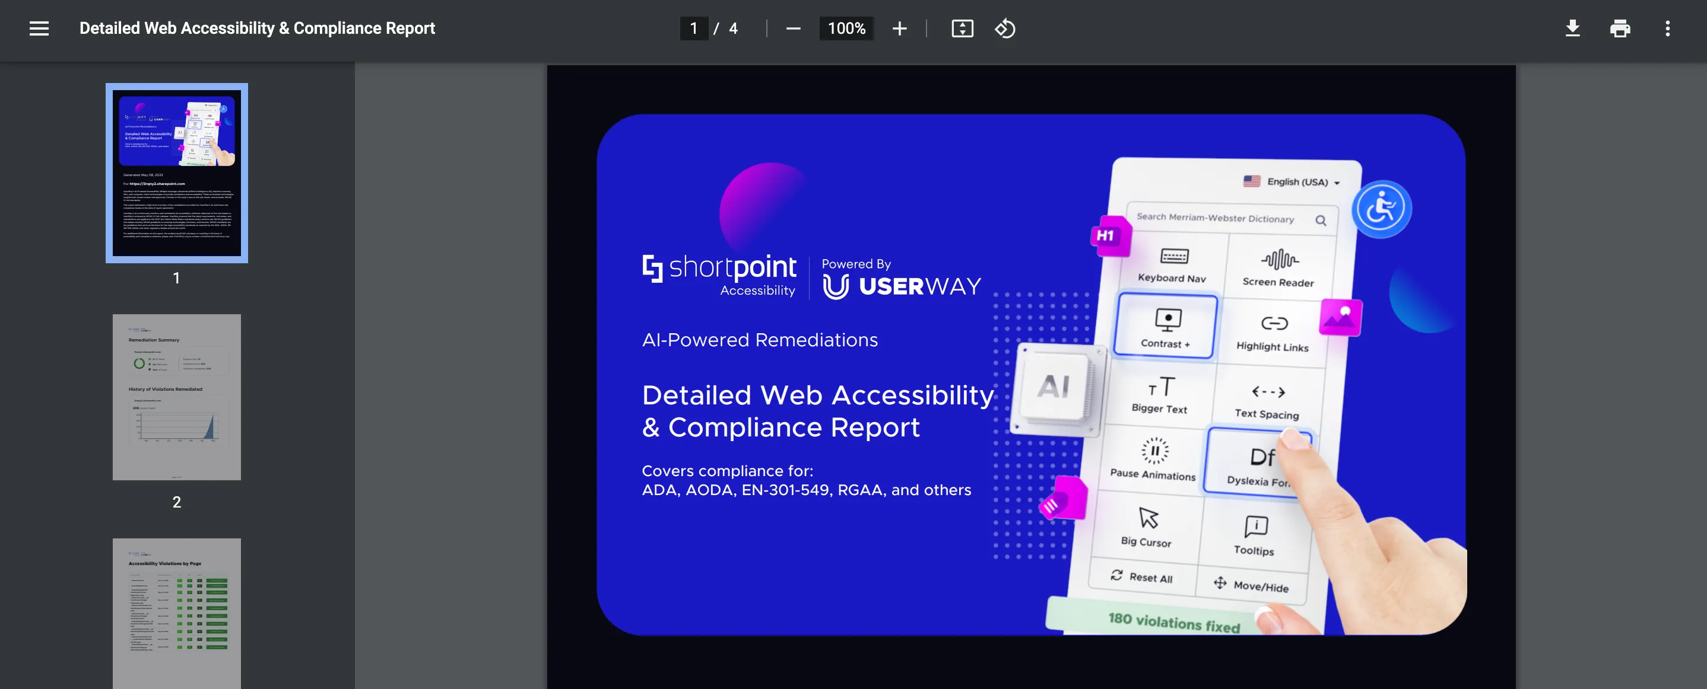Click the Screen Reader tile
This screenshot has width=1707, height=689.
(x=1279, y=268)
